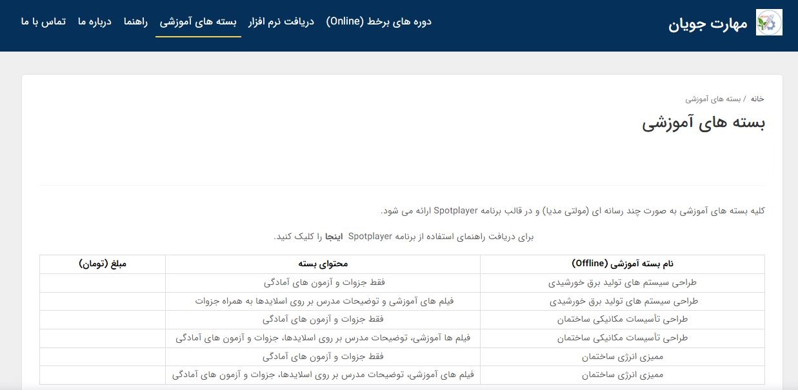Screen dimensions: 798x390
Task: Click the مهارت جویان logo image
Action: tap(768, 22)
